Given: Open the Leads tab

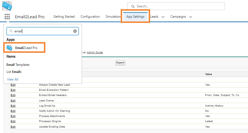Looking at the screenshot, I should coord(154,17).
